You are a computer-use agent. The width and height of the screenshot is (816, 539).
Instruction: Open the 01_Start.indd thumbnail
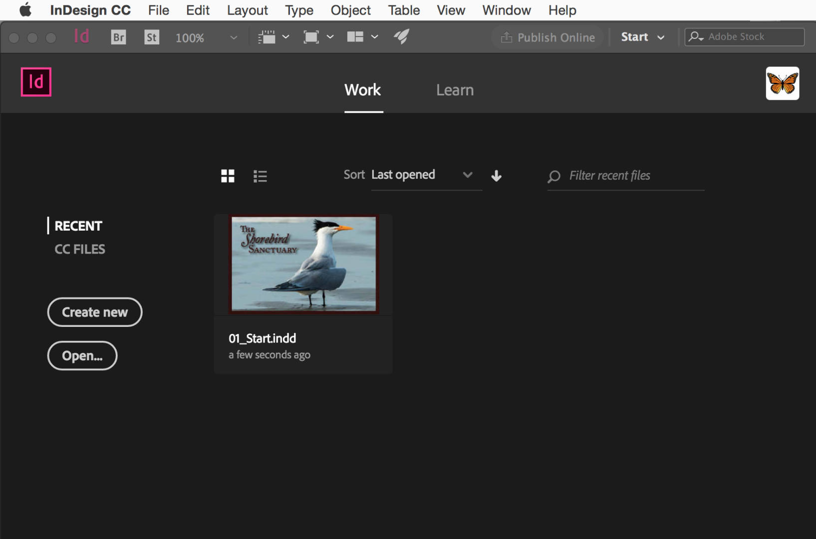click(x=303, y=264)
